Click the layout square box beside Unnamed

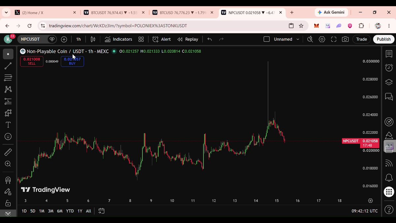pyautogui.click(x=267, y=39)
